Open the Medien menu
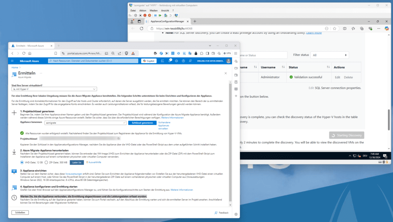Viewport: 393px width, 222px height. point(154,10)
